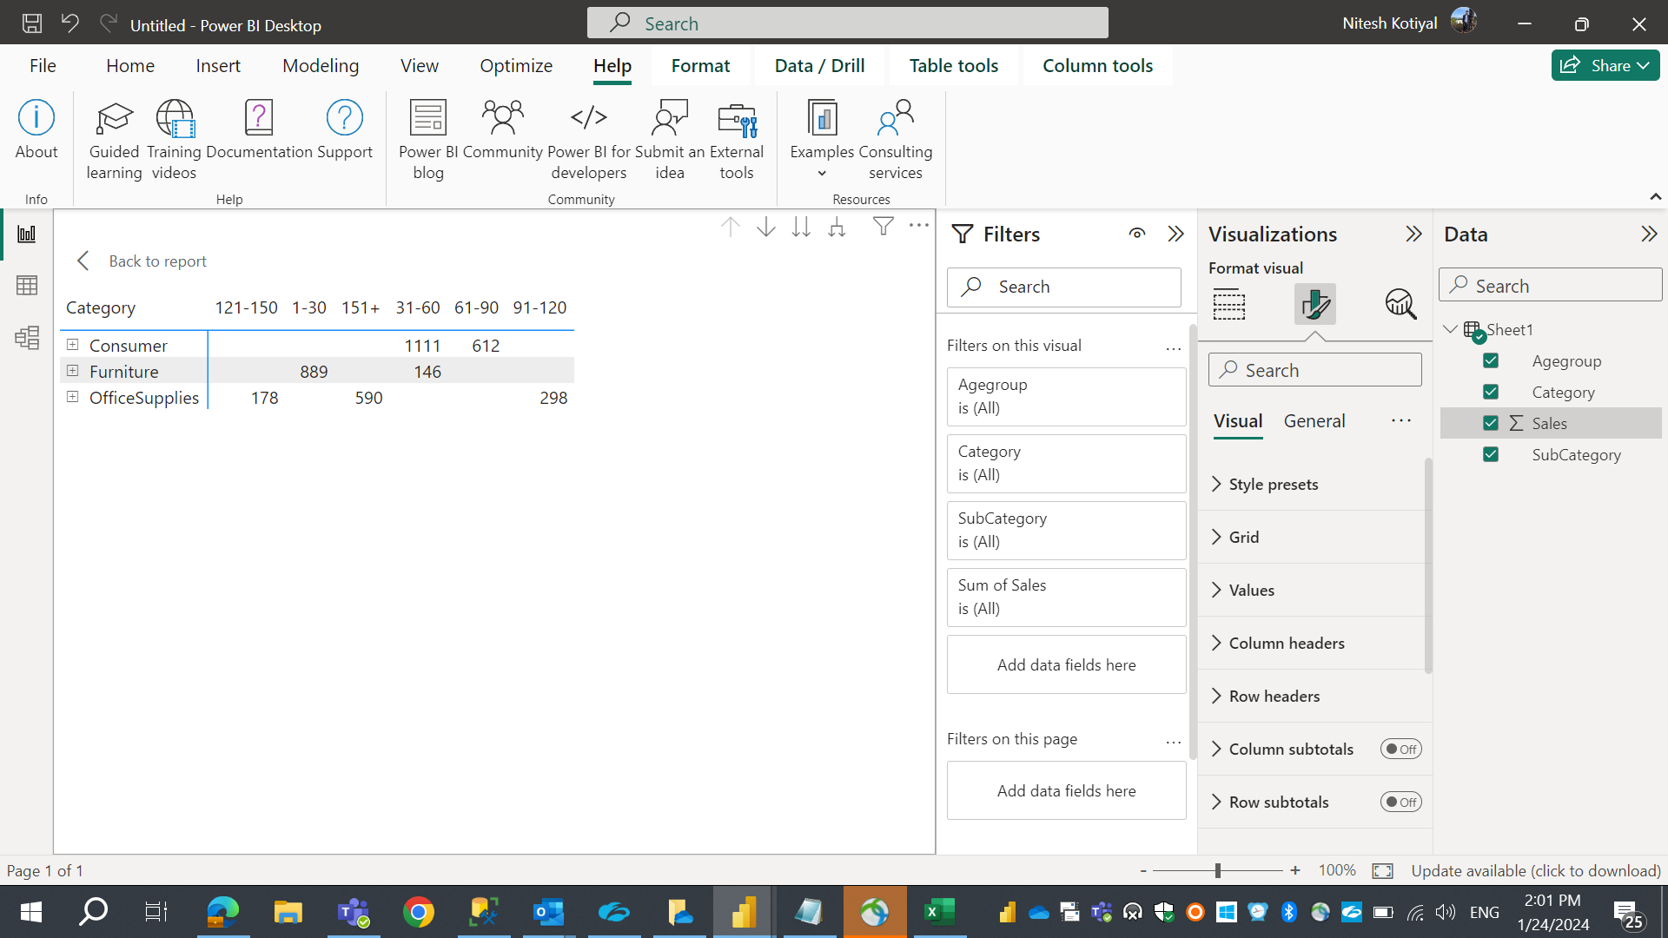Expand all down one level in hierarchy
The width and height of the screenshot is (1668, 938).
pyautogui.click(x=837, y=227)
